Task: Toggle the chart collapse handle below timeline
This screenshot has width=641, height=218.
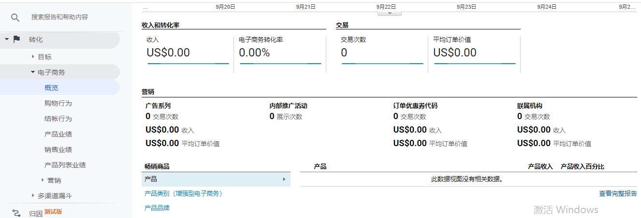Action: (392, 14)
